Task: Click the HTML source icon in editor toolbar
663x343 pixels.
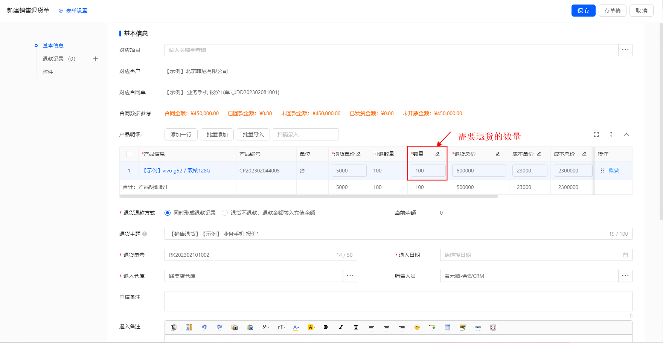Action: (x=174, y=327)
